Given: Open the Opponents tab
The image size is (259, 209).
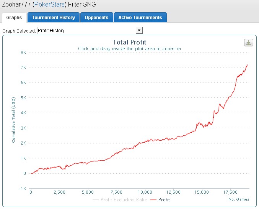Looking at the screenshot, I should (x=97, y=17).
